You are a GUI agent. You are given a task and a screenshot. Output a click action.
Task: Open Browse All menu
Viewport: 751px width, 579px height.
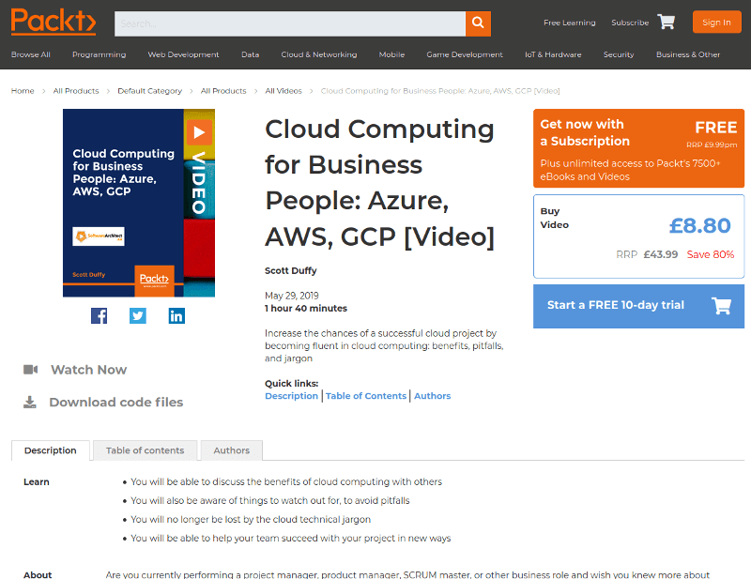point(31,54)
